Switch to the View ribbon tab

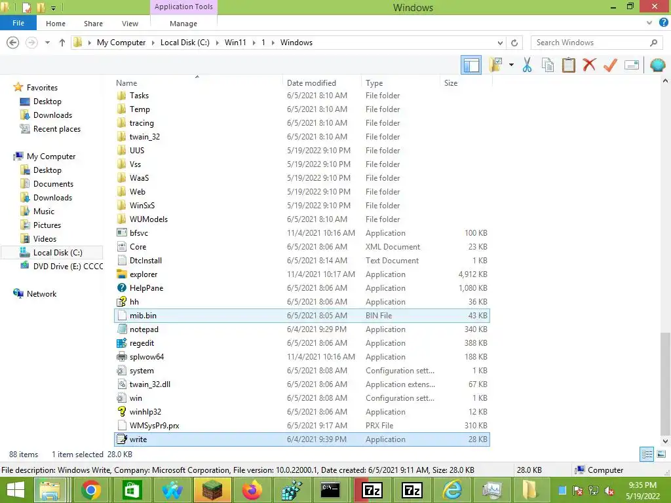click(130, 24)
